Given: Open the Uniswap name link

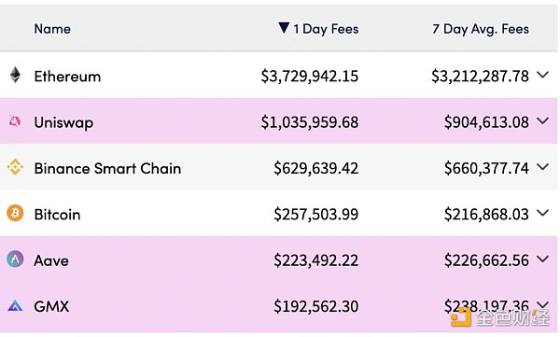Looking at the screenshot, I should point(63,123).
